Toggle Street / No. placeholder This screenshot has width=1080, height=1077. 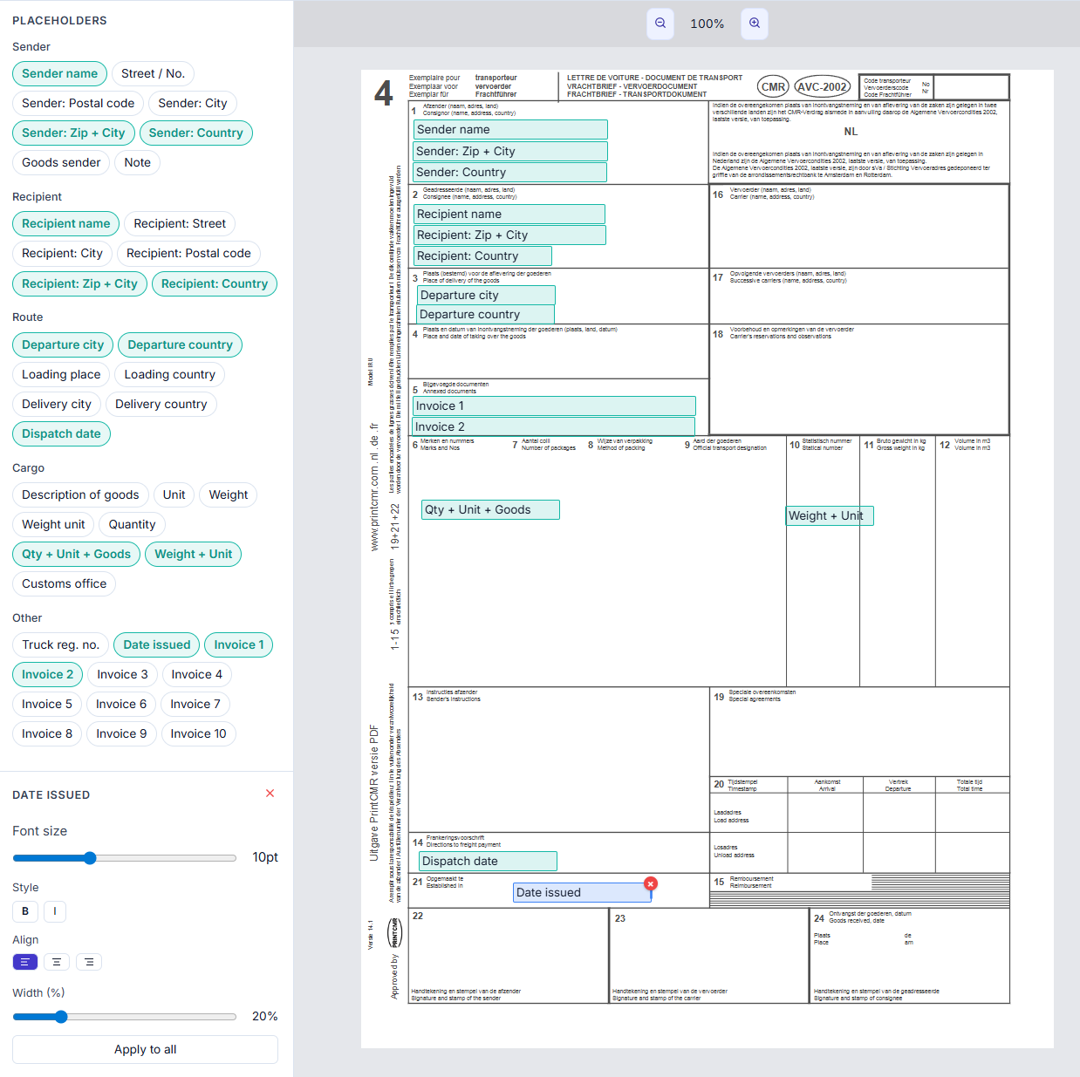pos(153,73)
